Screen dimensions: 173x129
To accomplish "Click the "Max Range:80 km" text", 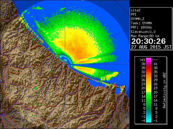I will (145, 36).
